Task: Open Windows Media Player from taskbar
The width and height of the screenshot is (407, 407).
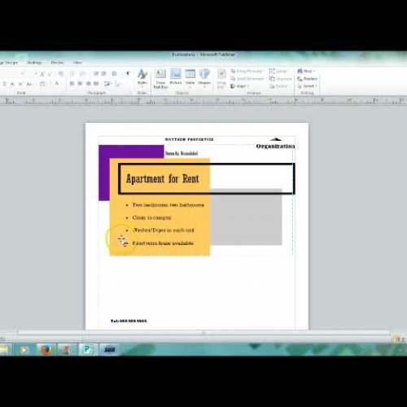Action: [24, 350]
